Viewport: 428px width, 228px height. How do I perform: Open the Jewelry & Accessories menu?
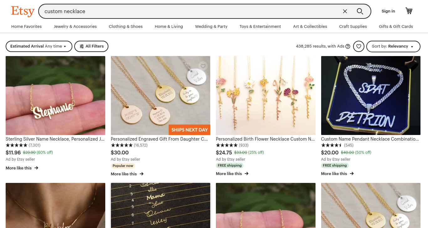[75, 27]
